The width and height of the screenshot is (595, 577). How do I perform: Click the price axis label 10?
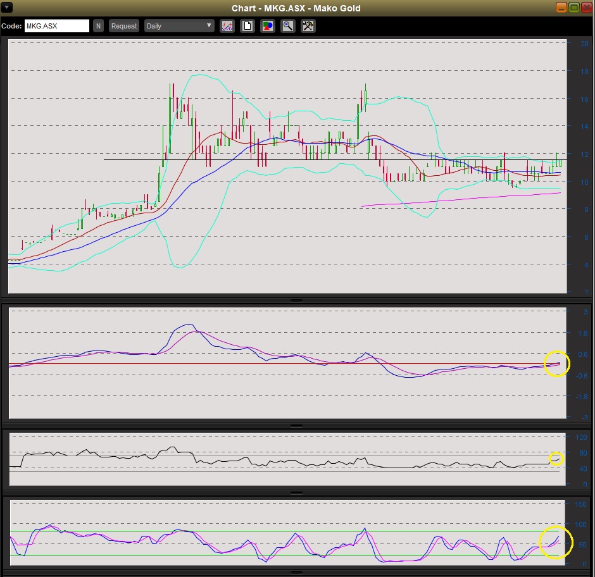coord(584,182)
